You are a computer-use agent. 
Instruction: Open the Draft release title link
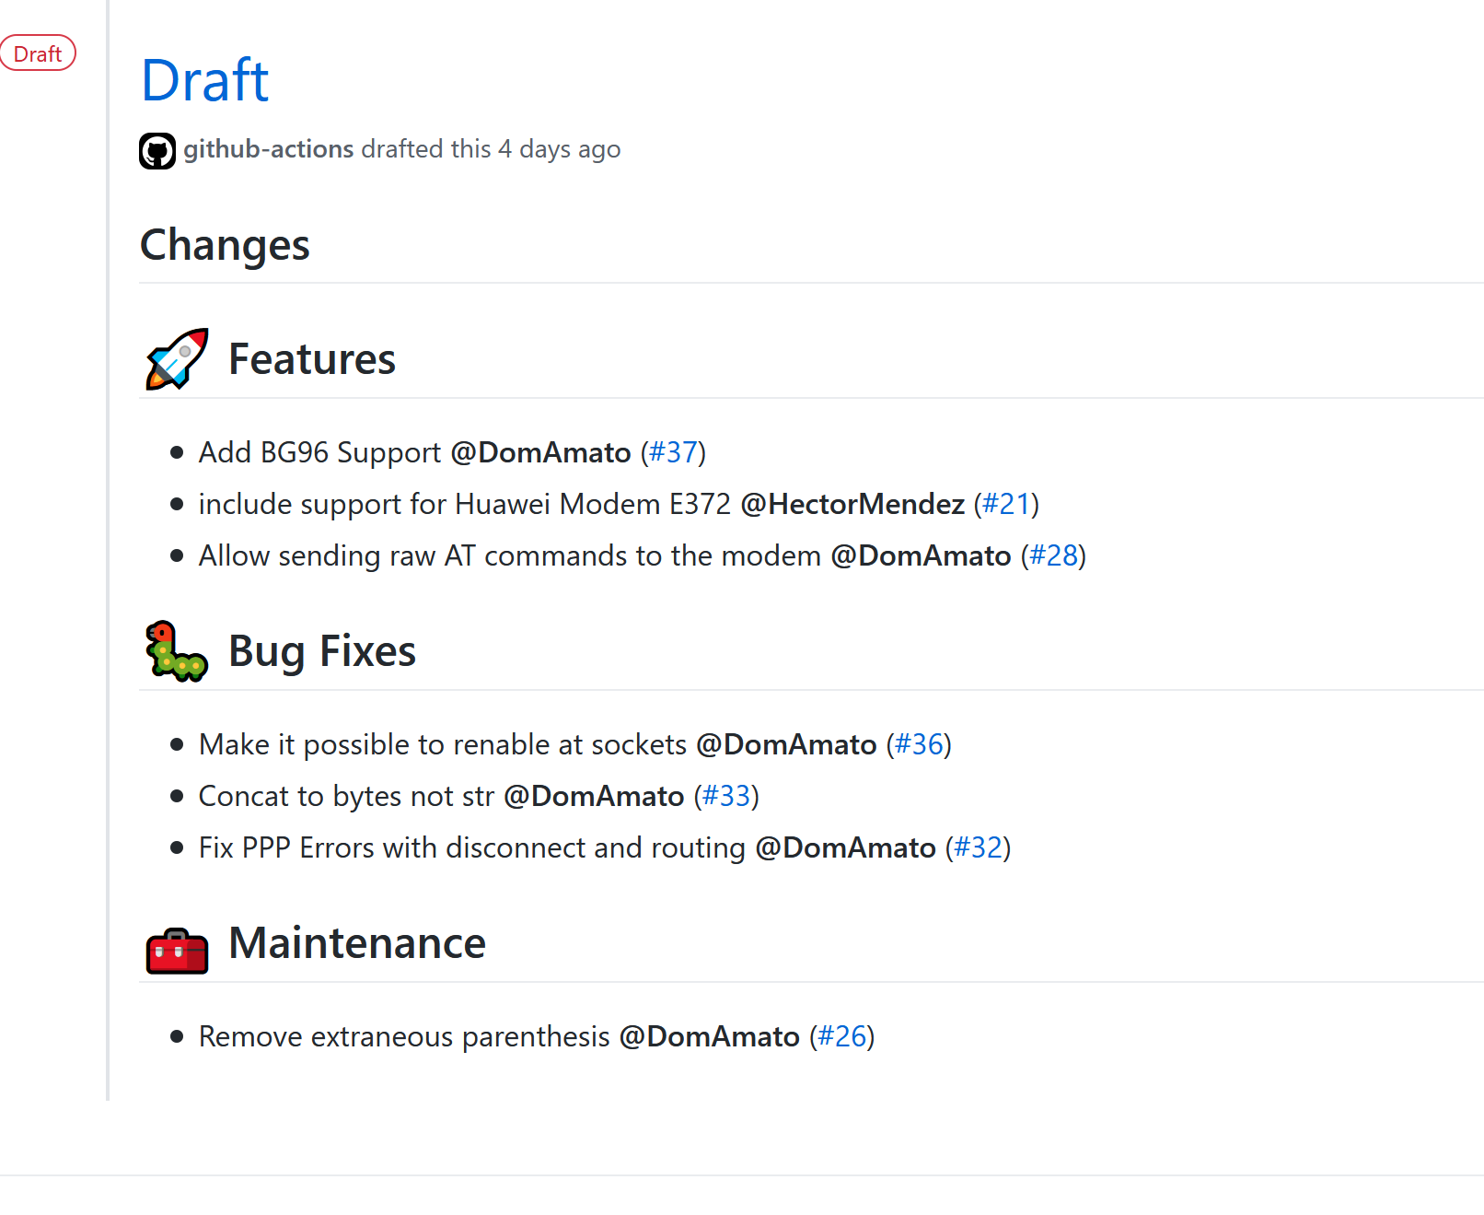pos(204,80)
